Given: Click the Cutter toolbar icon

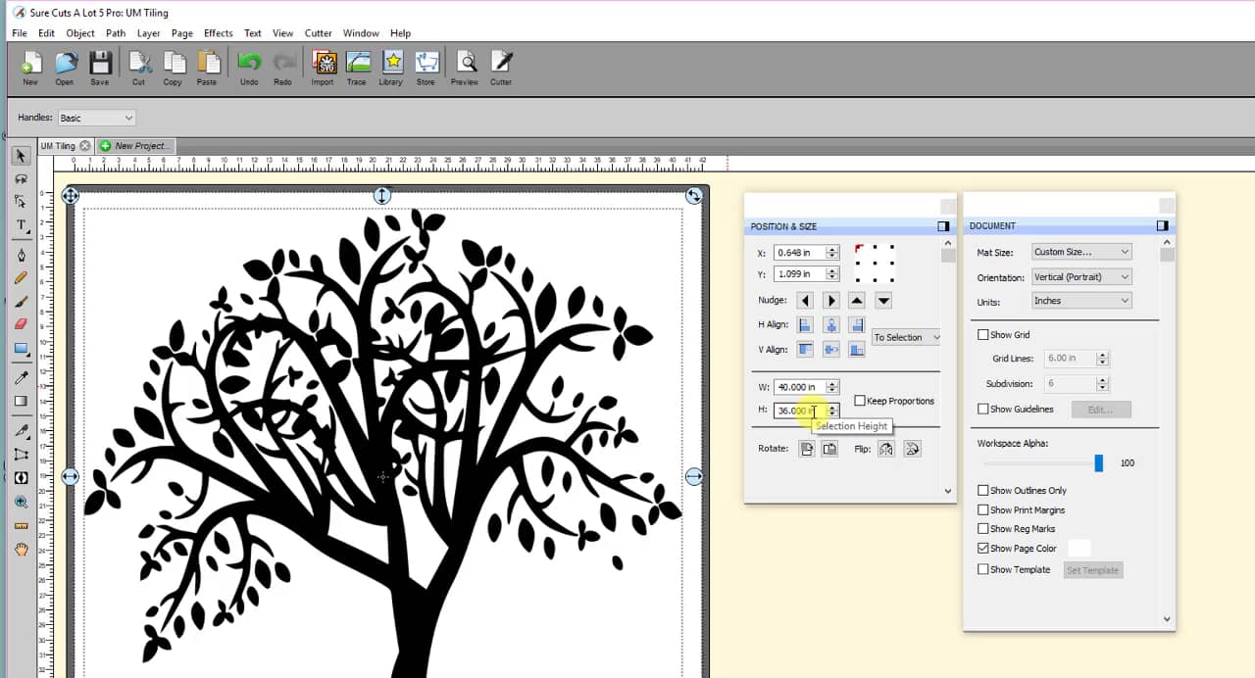Looking at the screenshot, I should pos(501,67).
